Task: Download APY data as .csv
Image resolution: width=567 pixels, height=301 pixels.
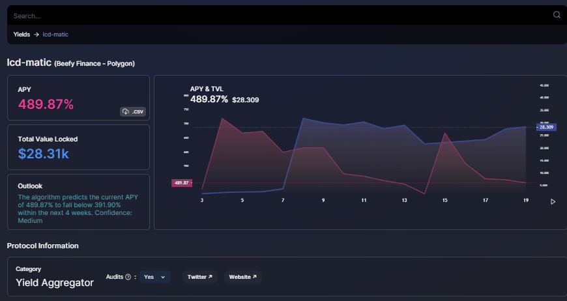Action: tap(133, 111)
